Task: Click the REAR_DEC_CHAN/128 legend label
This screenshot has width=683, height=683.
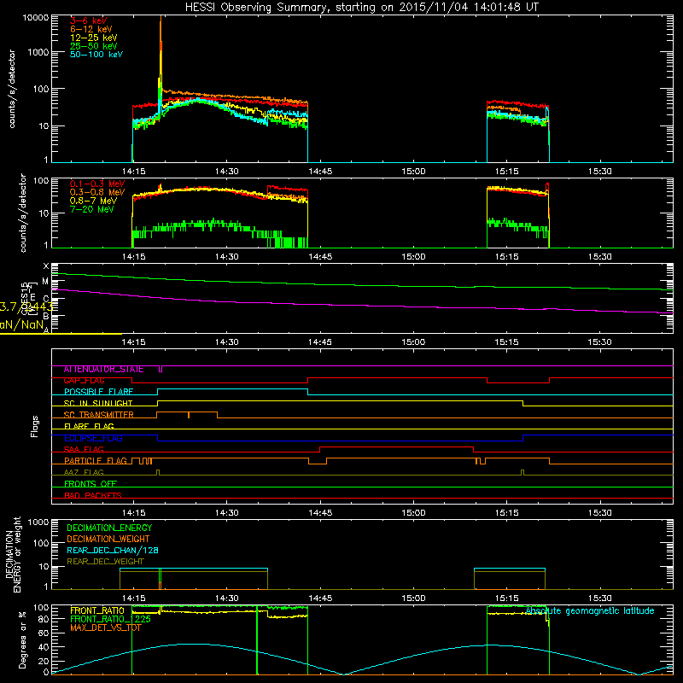Action: point(113,551)
